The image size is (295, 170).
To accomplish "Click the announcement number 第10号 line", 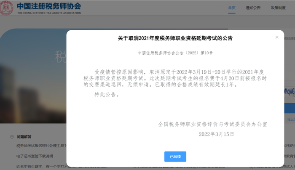I will click(x=175, y=53).
